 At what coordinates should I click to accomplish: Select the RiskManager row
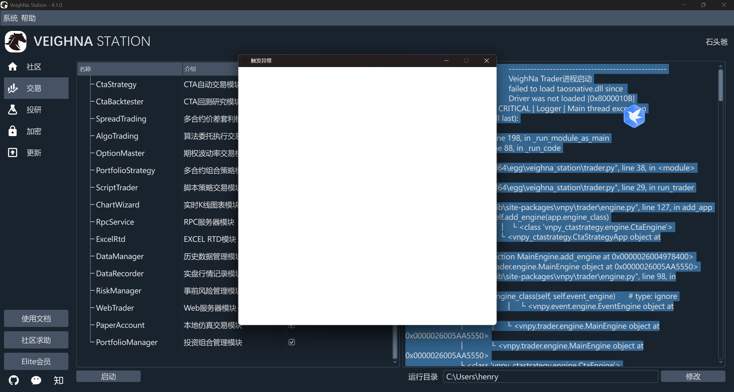coord(118,291)
